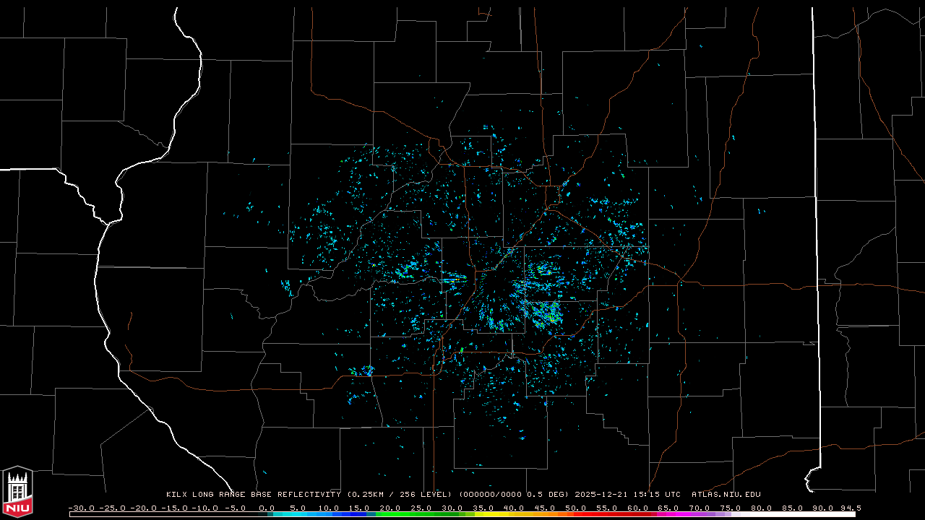Click the -15.0 scale label

pos(173,508)
